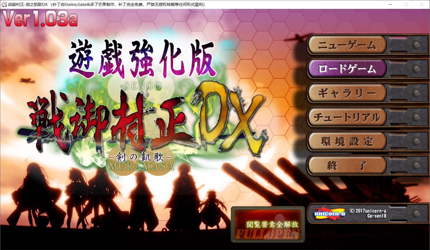430x250 pixels.
Task: Close the game window
Action: (x=422, y=4)
